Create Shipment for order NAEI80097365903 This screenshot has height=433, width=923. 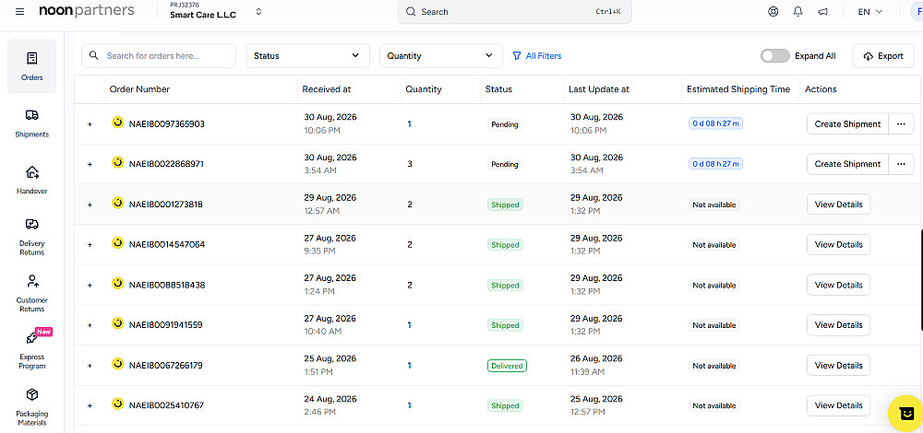point(847,124)
